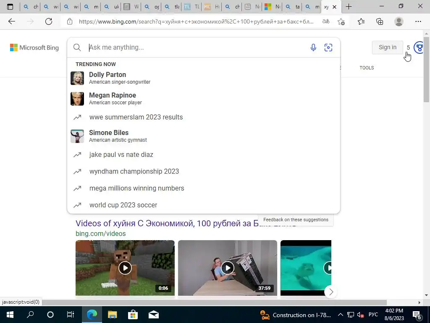Go back to the previous page
Viewport: 430px width, 323px height.
click(x=11, y=21)
